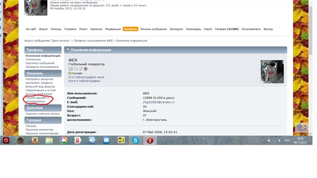
Task: Select Основная информация in the sidebar
Action: coord(43,56)
